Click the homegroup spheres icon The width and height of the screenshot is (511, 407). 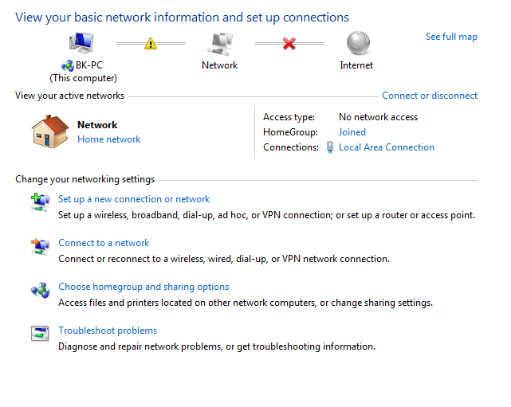[x=41, y=290]
